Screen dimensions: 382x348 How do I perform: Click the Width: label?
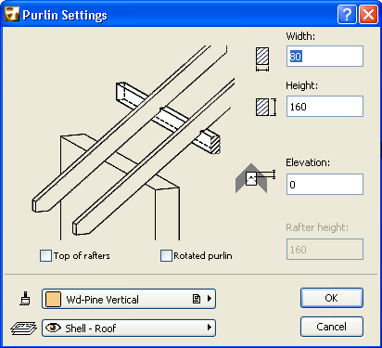tap(300, 36)
